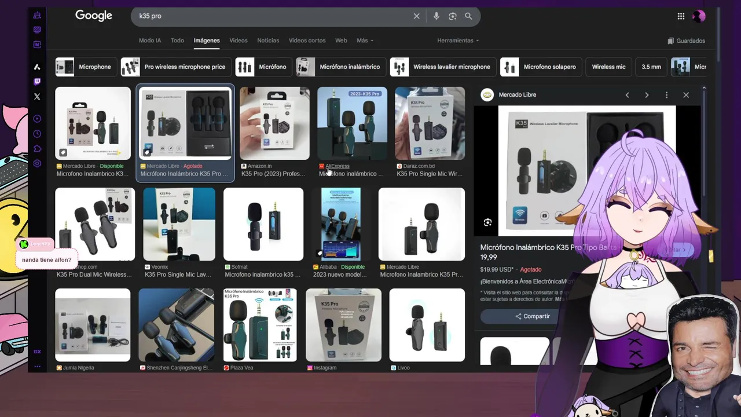The width and height of the screenshot is (741, 417).
Task: Filter by the Wireless mic chip
Action: click(608, 67)
